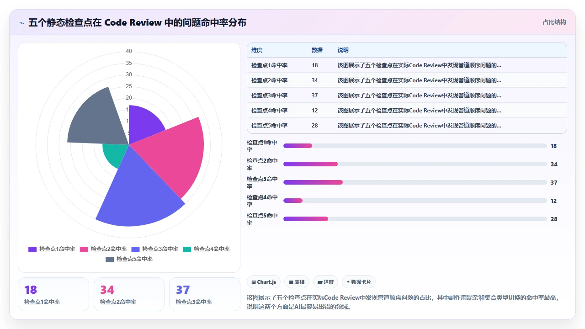Screen dimensions: 585x329
Task: Click the 数据 column header
Action: pos(317,50)
